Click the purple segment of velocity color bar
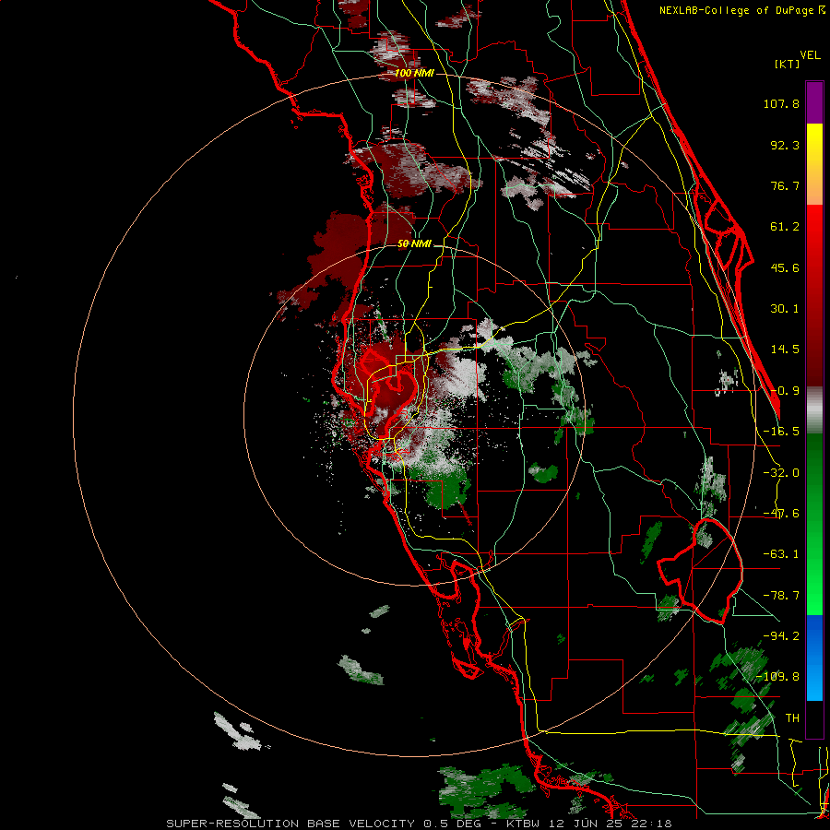 814,102
